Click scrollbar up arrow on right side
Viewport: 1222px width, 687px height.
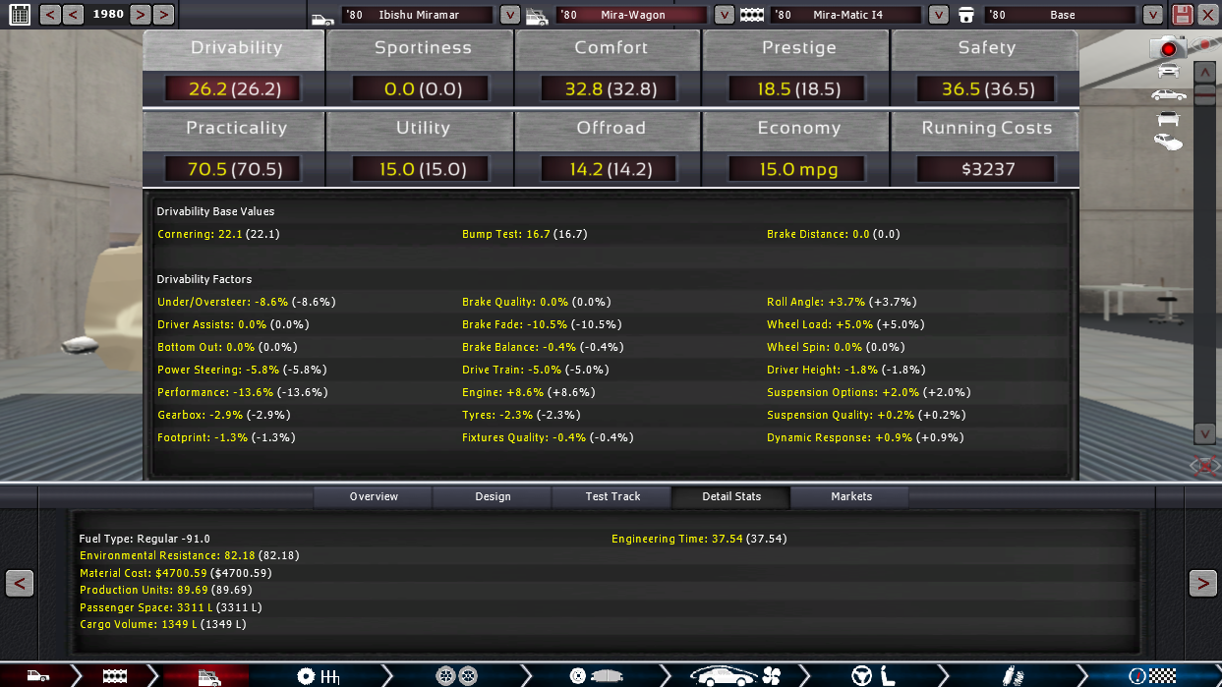tap(1204, 72)
